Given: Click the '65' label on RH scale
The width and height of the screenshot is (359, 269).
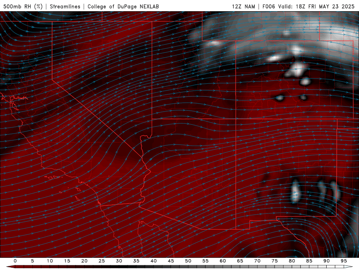Looking at the screenshot, I should point(240,261).
